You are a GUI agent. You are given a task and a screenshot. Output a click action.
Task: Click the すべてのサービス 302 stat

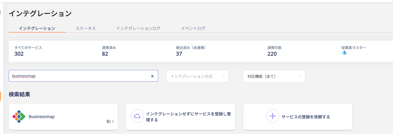28,51
